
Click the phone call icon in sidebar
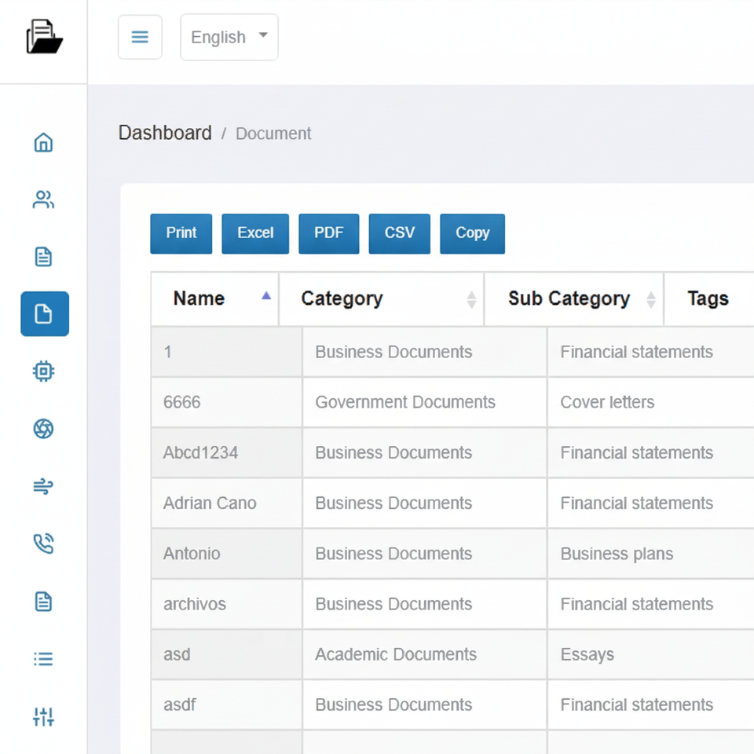43,544
